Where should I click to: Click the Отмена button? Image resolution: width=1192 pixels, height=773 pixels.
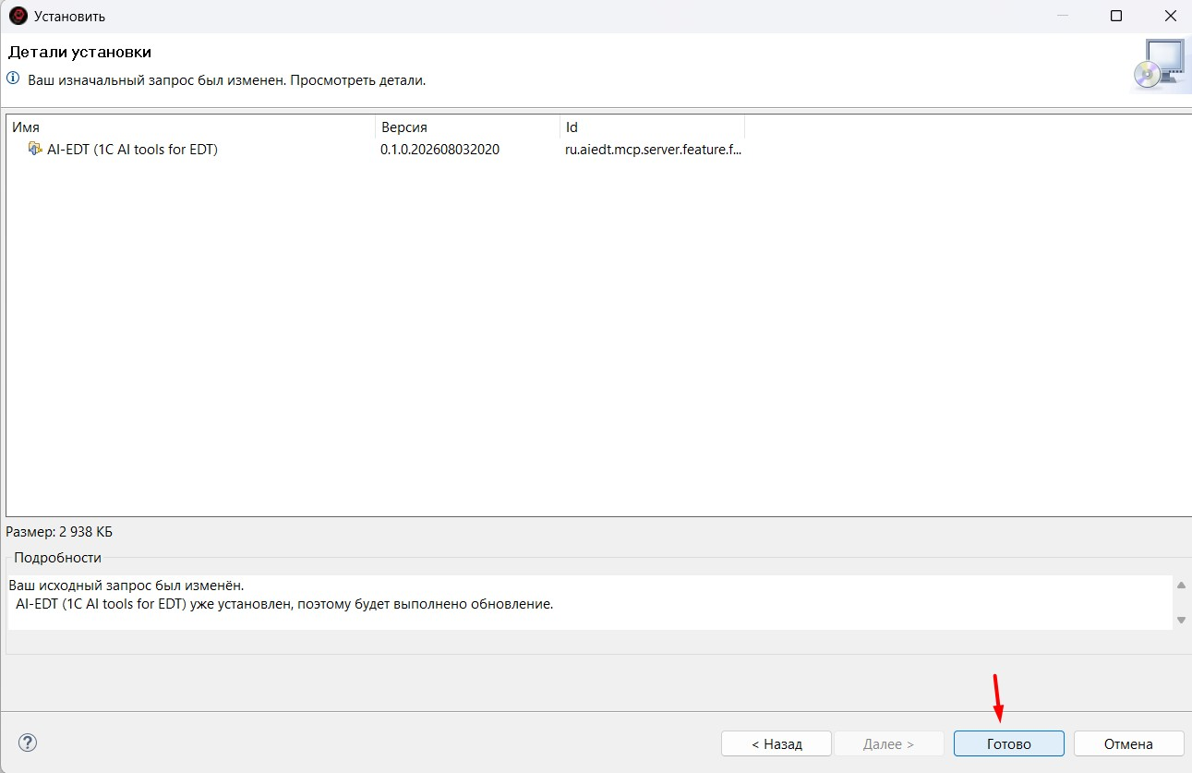pos(1128,743)
